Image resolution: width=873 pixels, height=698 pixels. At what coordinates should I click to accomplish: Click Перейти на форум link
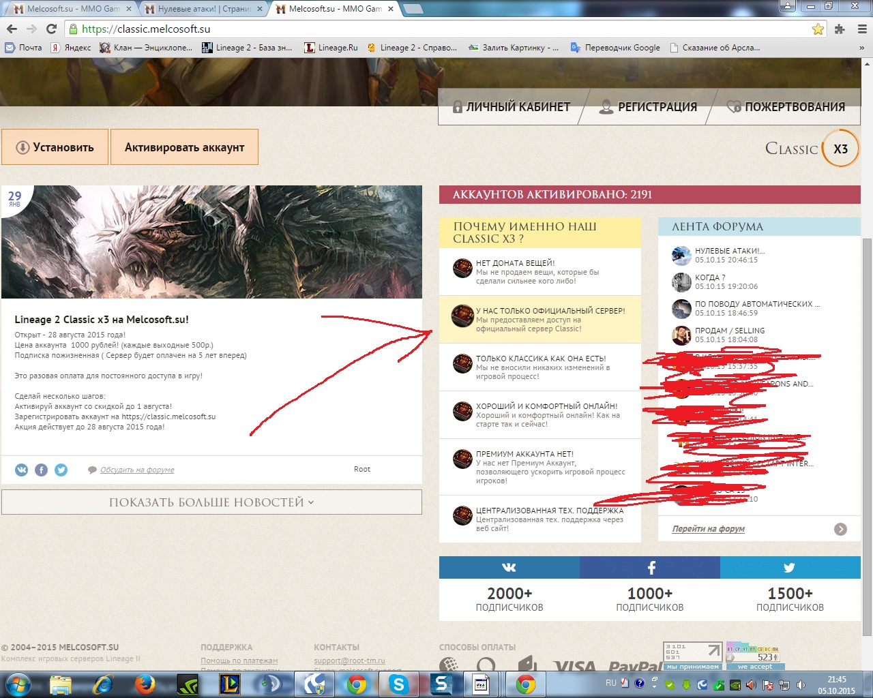(708, 529)
